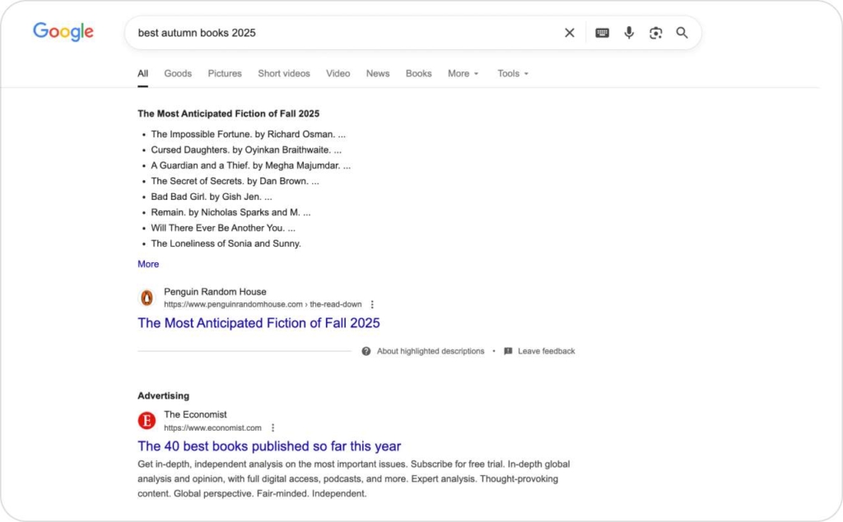
Task: Open search by image camera icon
Action: pyautogui.click(x=655, y=33)
